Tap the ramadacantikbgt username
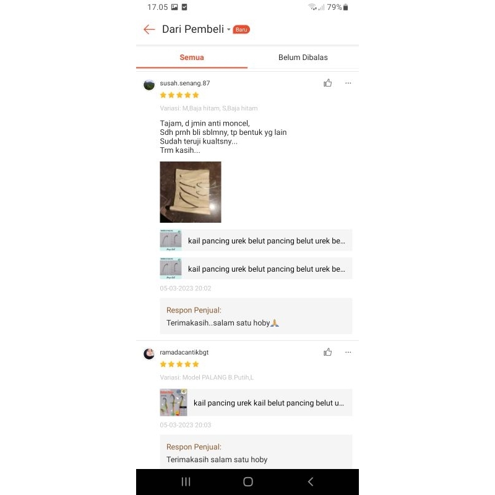This screenshot has width=495, height=495. tap(184, 352)
